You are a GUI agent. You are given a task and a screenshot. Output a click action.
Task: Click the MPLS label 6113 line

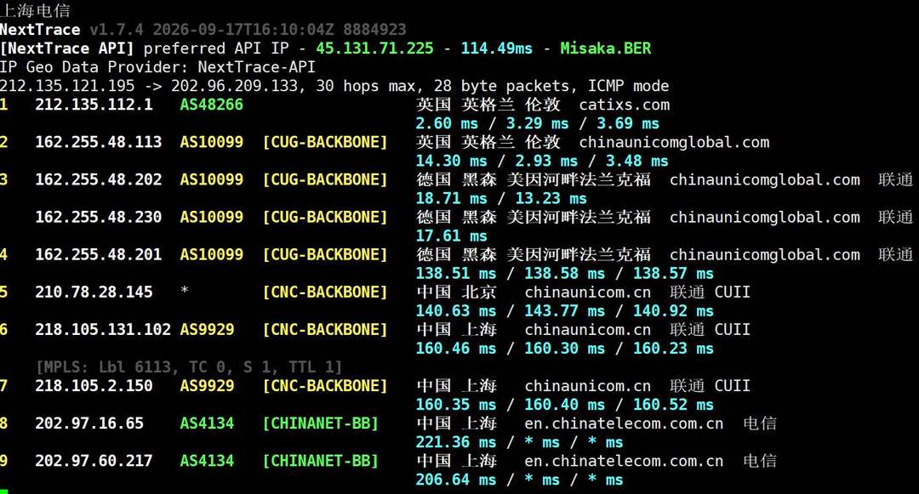pyautogui.click(x=189, y=367)
